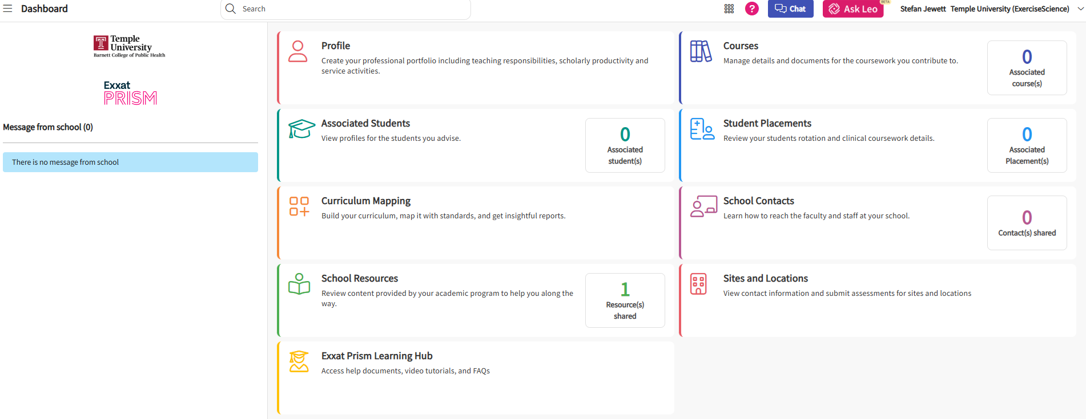1086x419 pixels.
Task: Click the Resource(s) shared count box
Action: tap(625, 300)
